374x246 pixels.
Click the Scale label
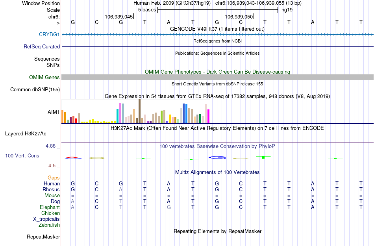pyautogui.click(x=53, y=10)
